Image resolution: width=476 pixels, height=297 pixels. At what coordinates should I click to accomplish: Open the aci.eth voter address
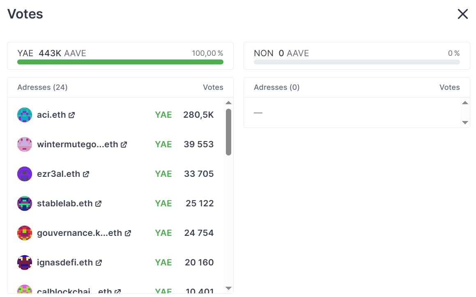point(51,115)
